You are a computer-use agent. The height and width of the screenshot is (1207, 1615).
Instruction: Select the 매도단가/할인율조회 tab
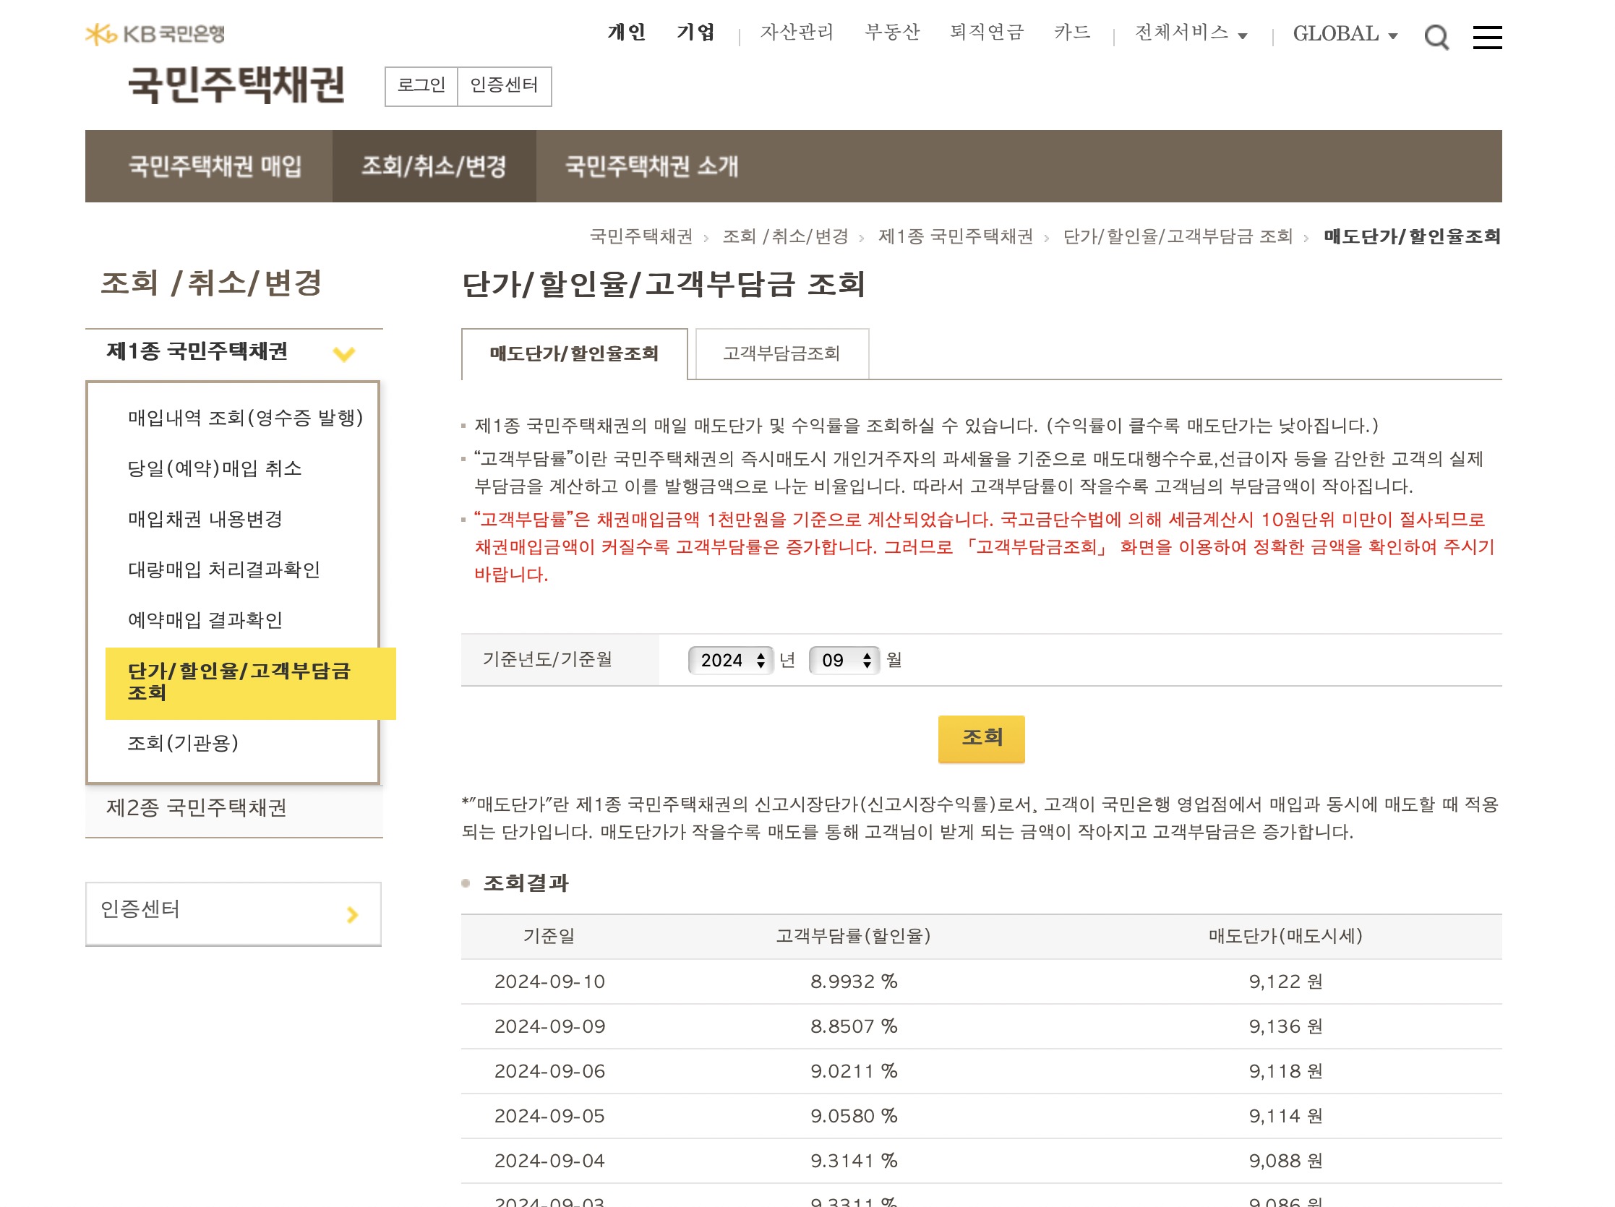[x=574, y=354]
